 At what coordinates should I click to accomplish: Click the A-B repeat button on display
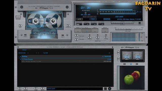pyautogui.click(x=79, y=19)
